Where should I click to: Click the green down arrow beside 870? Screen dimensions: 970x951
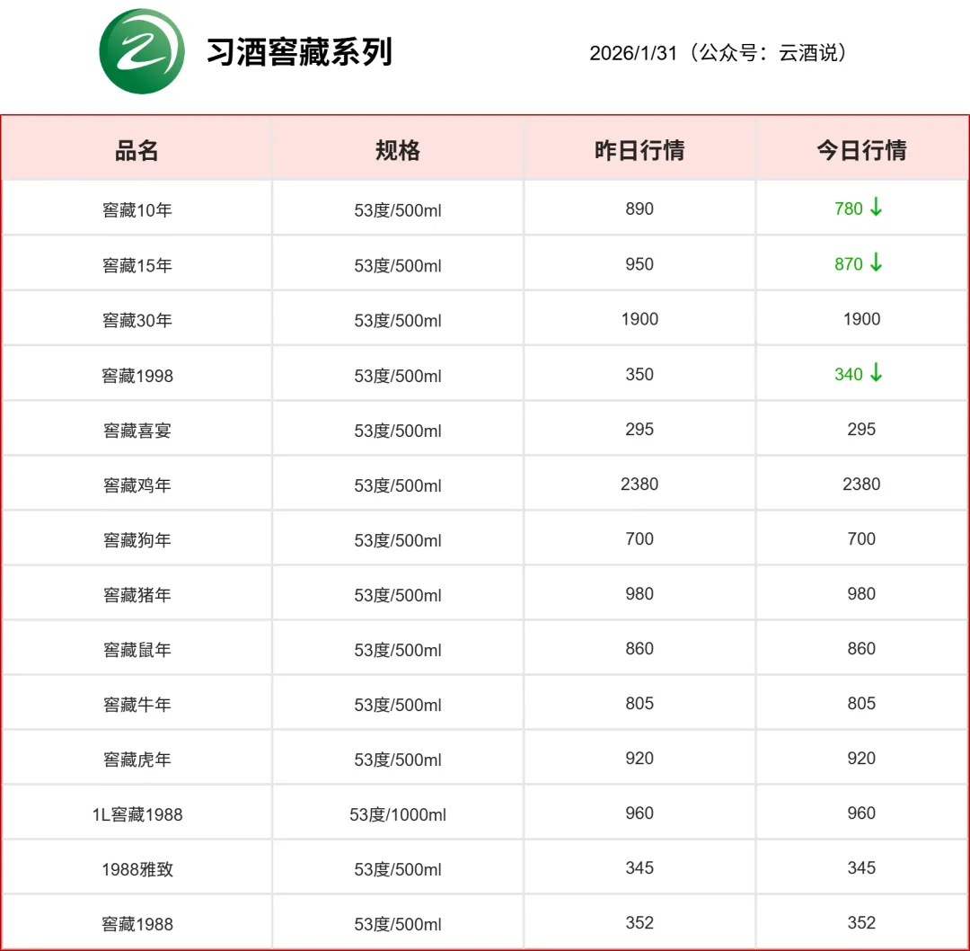[876, 262]
